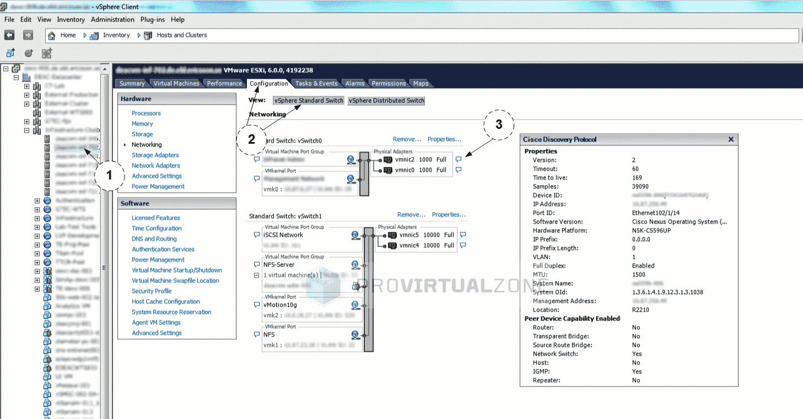This screenshot has width=803, height=419.
Task: Select vSphere Standard Switch view
Action: pyautogui.click(x=309, y=101)
